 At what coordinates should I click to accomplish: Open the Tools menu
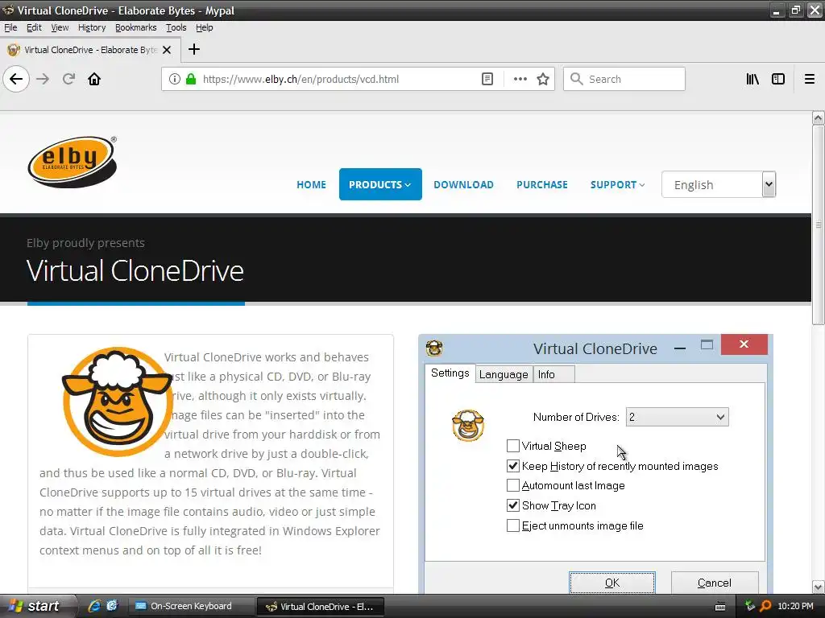[x=176, y=27]
